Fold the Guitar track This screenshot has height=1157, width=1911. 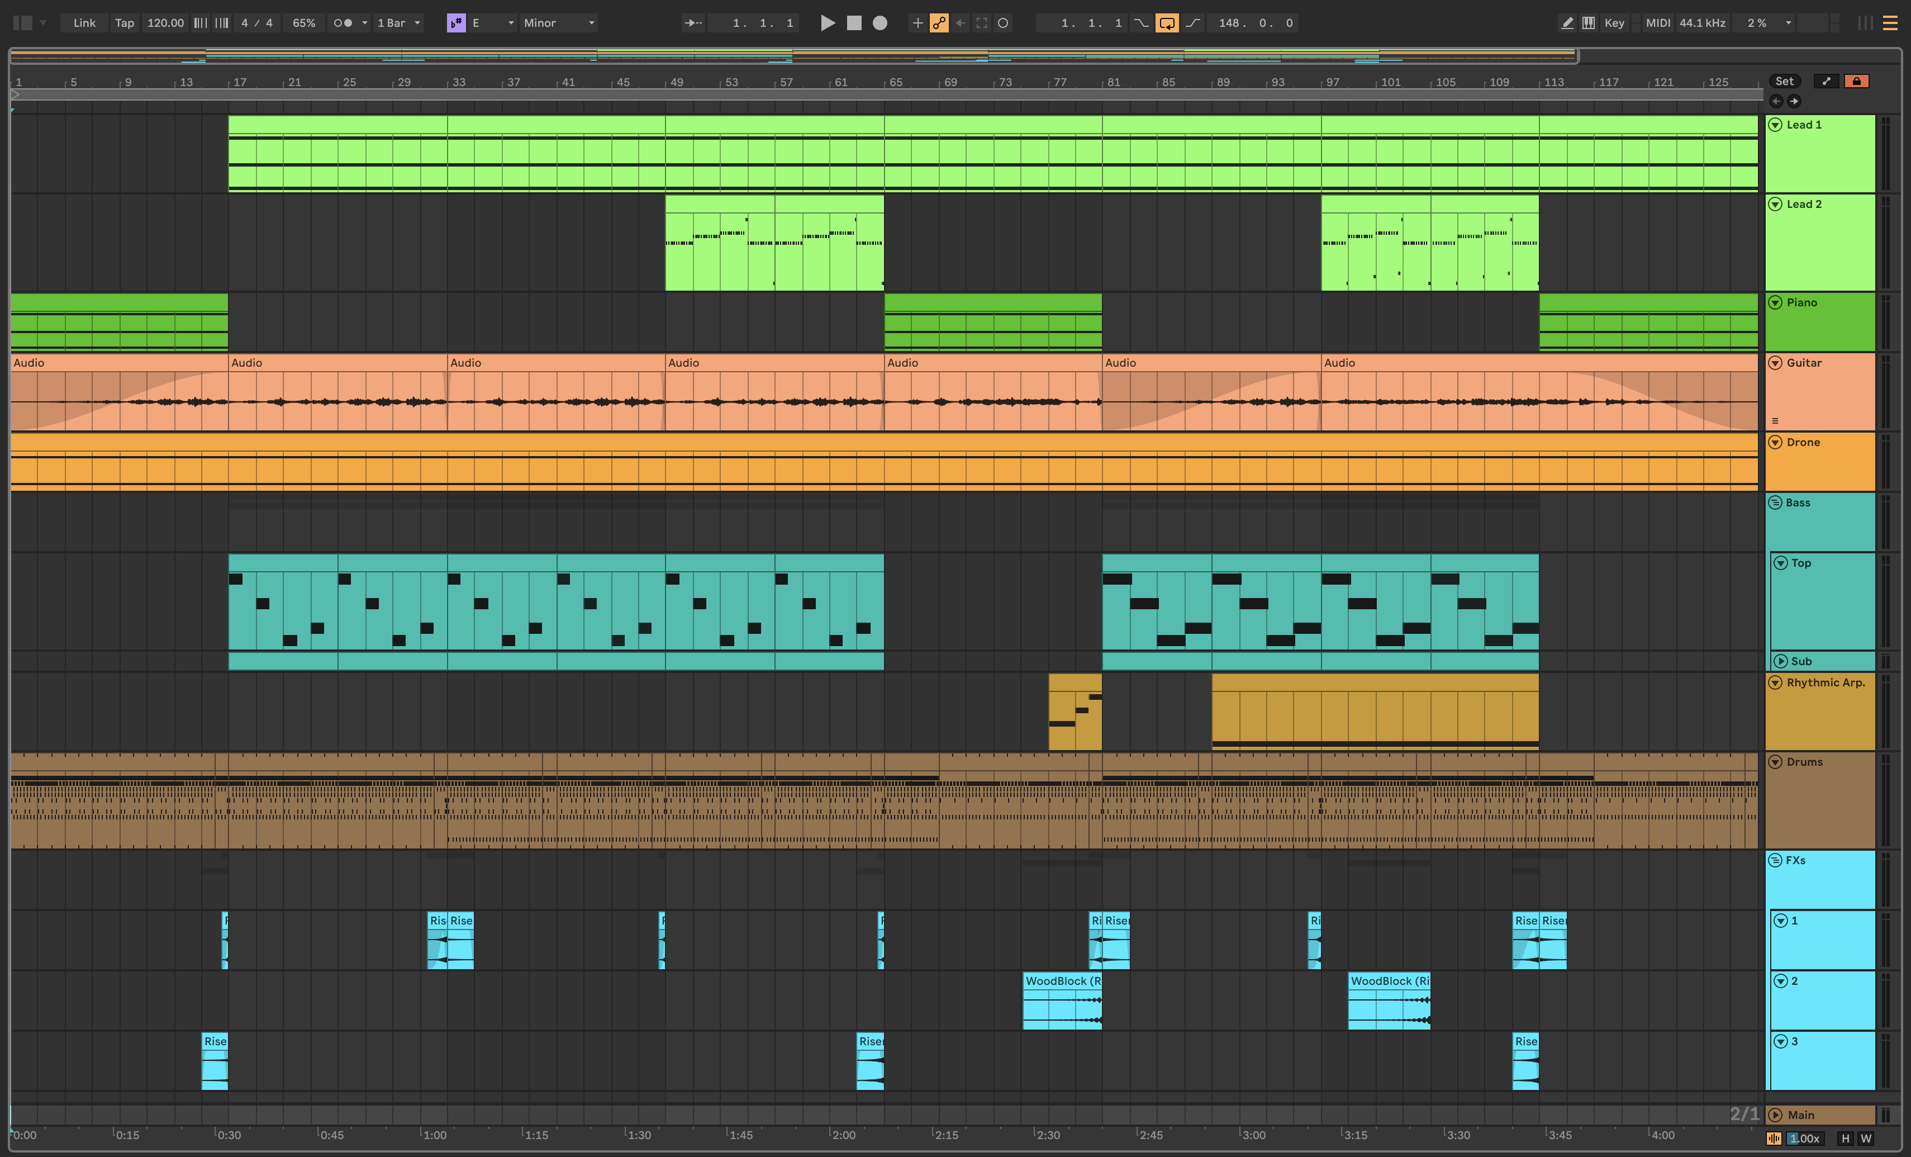click(1775, 363)
